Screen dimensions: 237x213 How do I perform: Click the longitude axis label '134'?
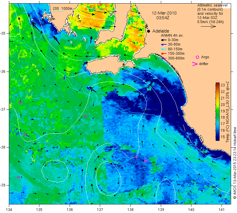9,209
